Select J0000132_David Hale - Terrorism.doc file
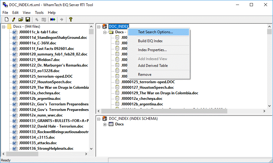Screen dimensions: 273x163 coord(51,126)
